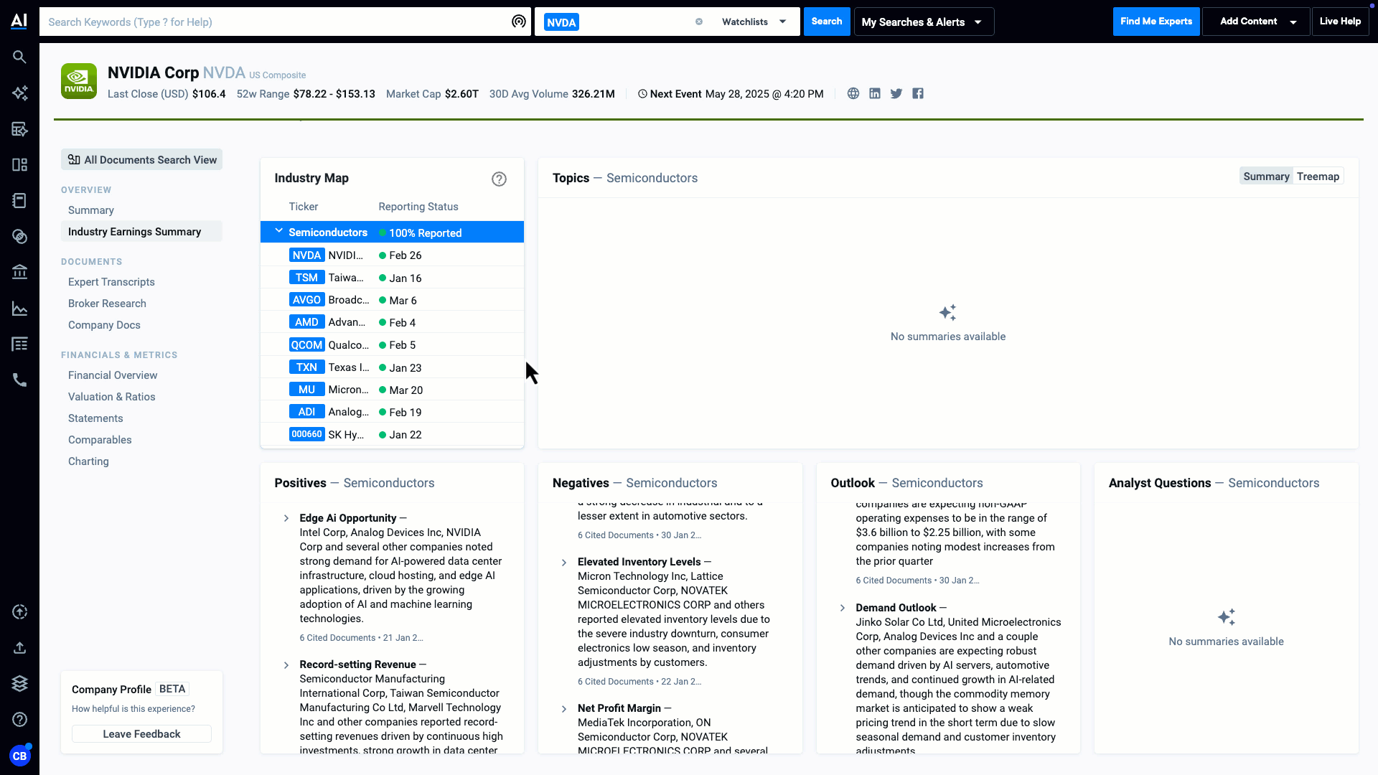
Task: Click the voice search icon in search bar
Action: [x=518, y=22]
